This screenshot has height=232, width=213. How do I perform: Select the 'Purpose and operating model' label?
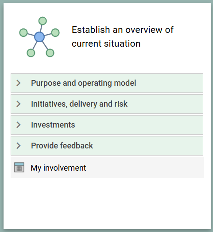coord(83,83)
